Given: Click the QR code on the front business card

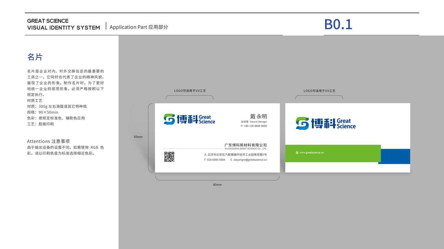Looking at the screenshot, I should [x=169, y=157].
